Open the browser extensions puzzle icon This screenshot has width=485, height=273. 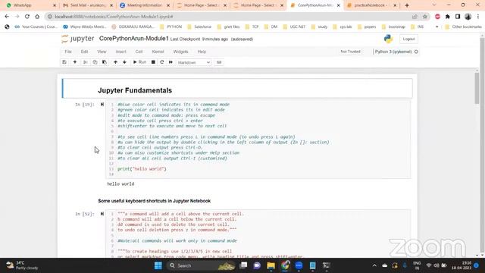(x=448, y=17)
